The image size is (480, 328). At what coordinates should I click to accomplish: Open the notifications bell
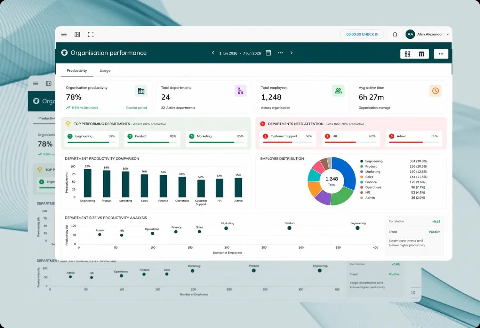(x=395, y=34)
